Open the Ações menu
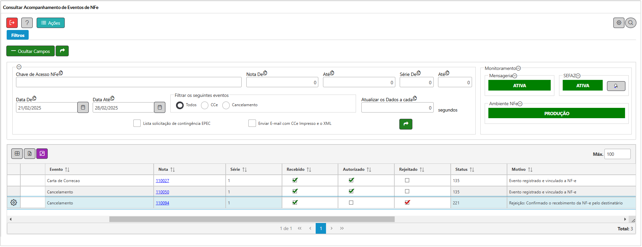 click(51, 23)
